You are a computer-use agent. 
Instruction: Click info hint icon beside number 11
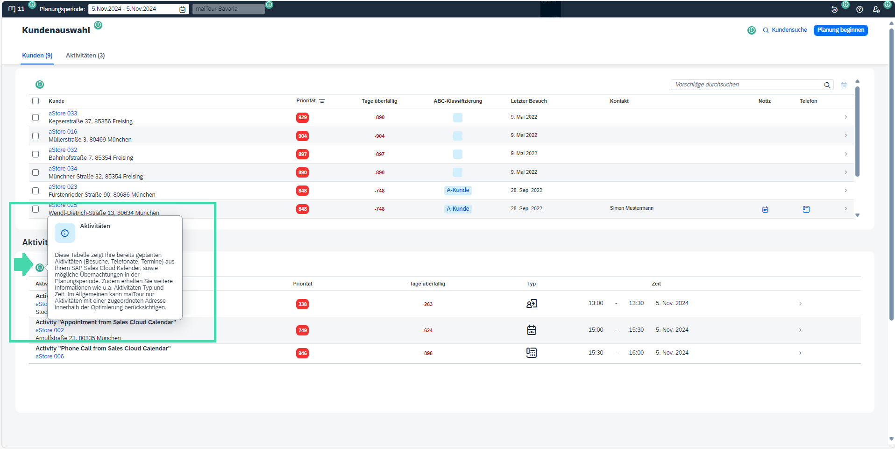pos(32,5)
